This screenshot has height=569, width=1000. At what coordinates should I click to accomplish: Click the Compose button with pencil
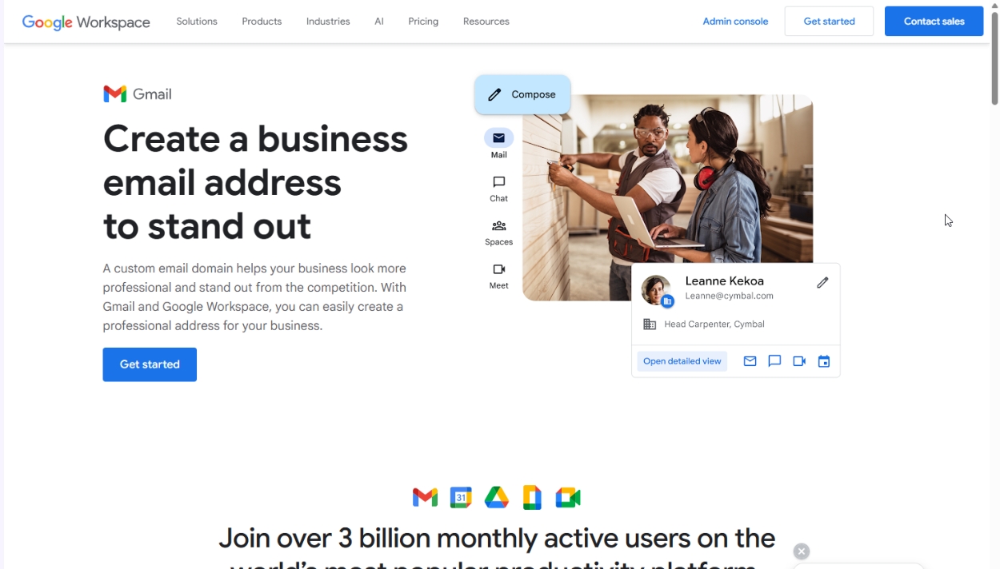point(522,94)
